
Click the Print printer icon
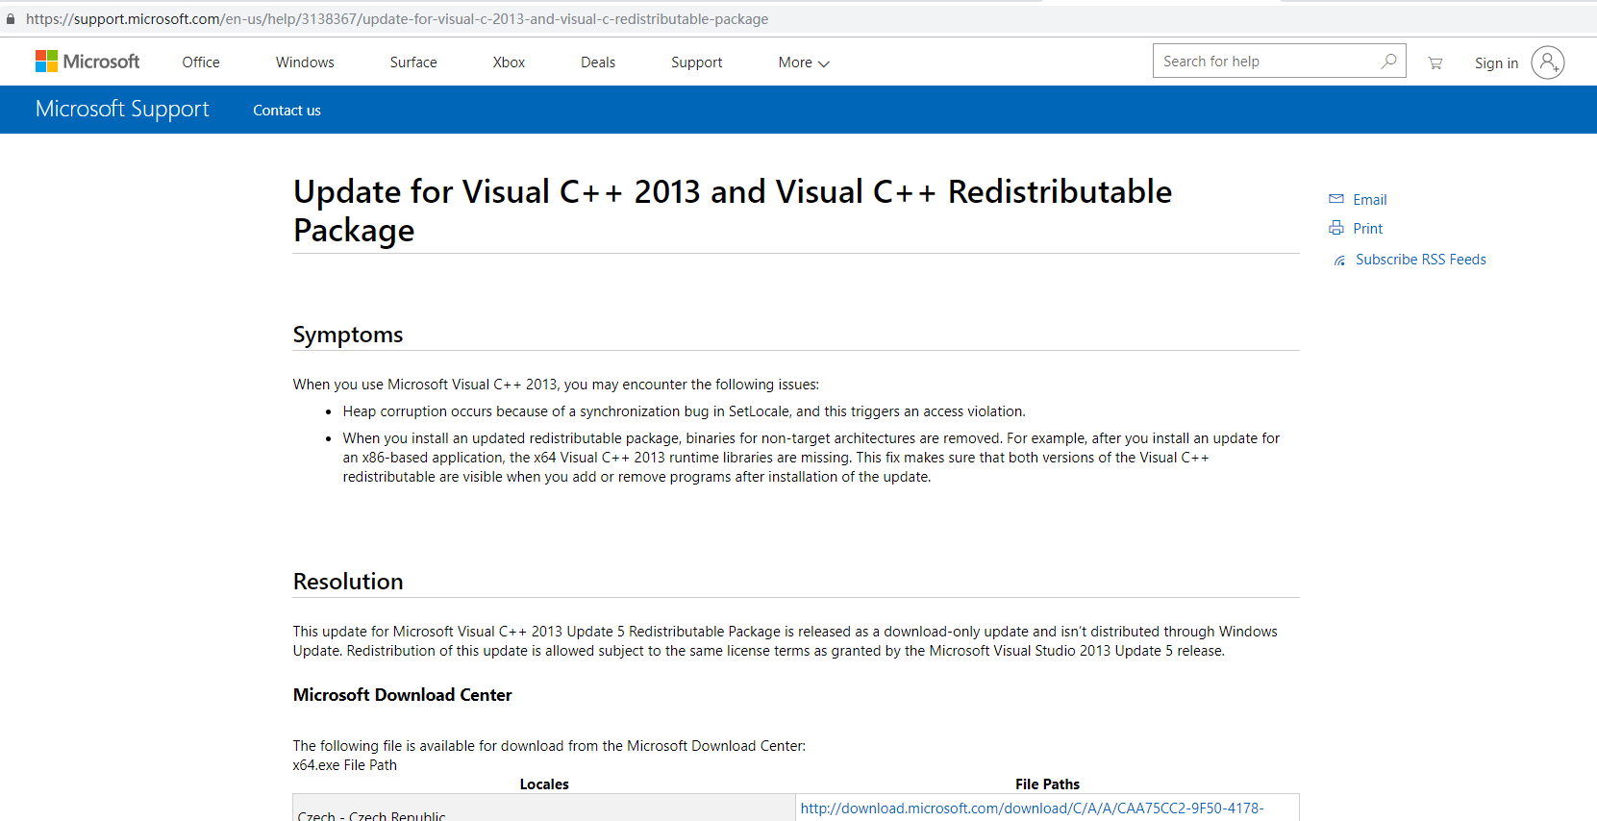point(1336,228)
